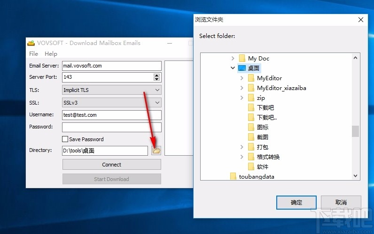Image resolution: width=374 pixels, height=234 pixels.
Task: Select the 桌面 label in tree
Action: coord(254,68)
